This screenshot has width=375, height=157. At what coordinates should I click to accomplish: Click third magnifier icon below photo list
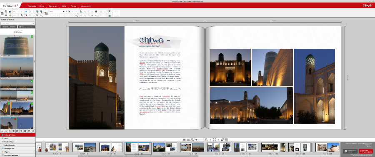10,131
